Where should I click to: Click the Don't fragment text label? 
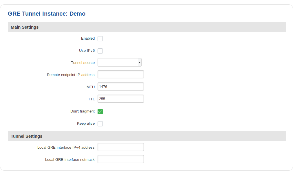83,111
